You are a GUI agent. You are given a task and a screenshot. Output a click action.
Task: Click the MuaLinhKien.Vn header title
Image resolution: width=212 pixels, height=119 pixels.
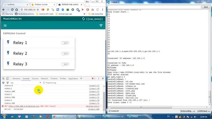pos(13,19)
